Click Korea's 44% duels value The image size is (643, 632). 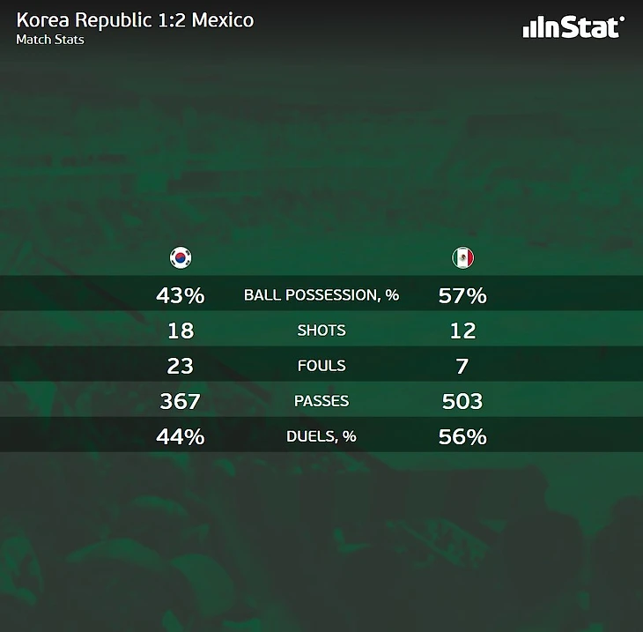[181, 436]
